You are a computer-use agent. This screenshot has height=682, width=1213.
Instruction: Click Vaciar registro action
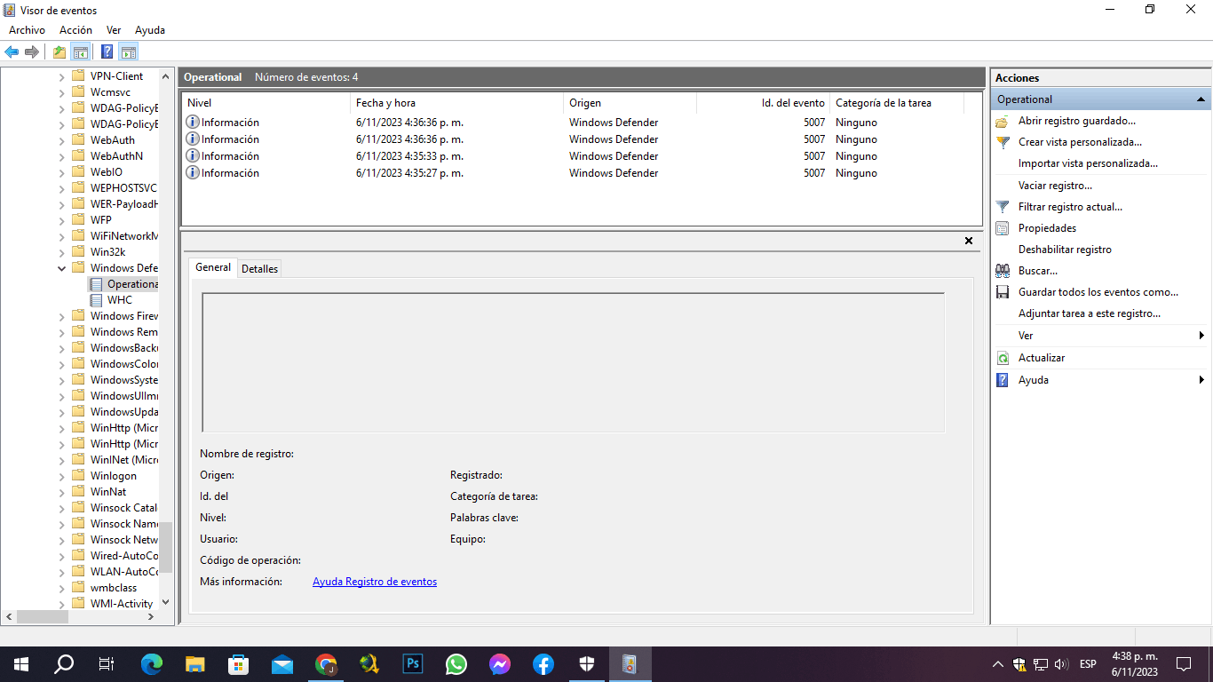click(1055, 186)
